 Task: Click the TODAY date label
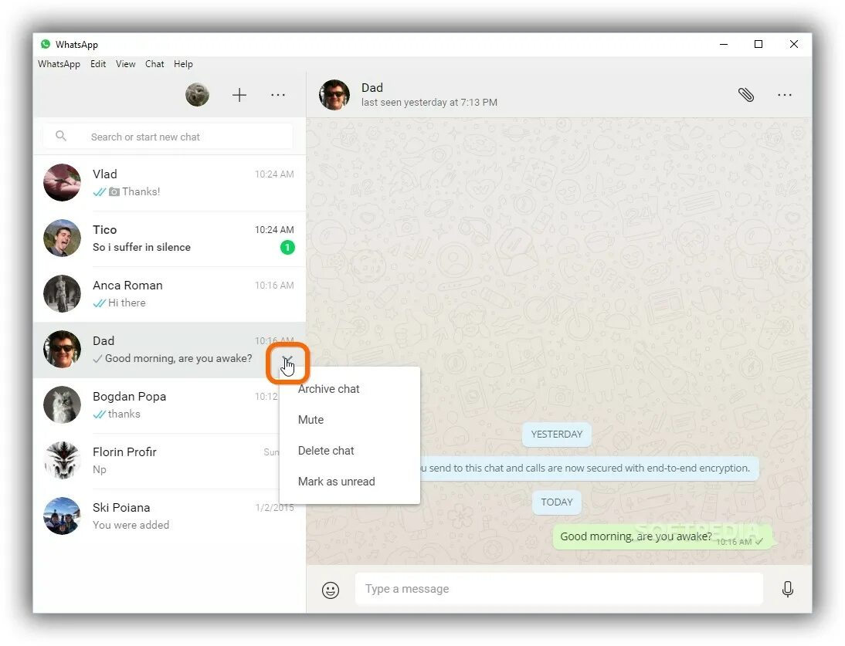pyautogui.click(x=557, y=502)
